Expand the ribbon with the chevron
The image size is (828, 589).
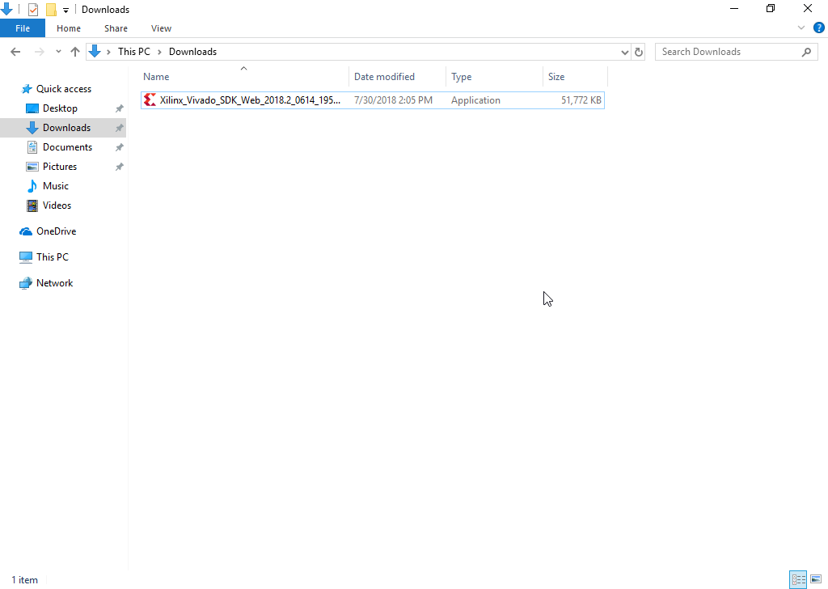click(801, 28)
